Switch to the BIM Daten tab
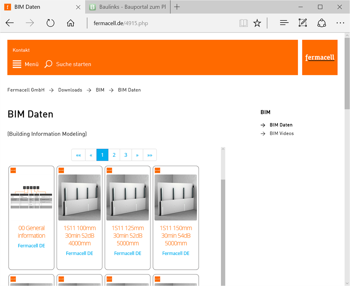The height and width of the screenshot is (286, 350). 43,7
